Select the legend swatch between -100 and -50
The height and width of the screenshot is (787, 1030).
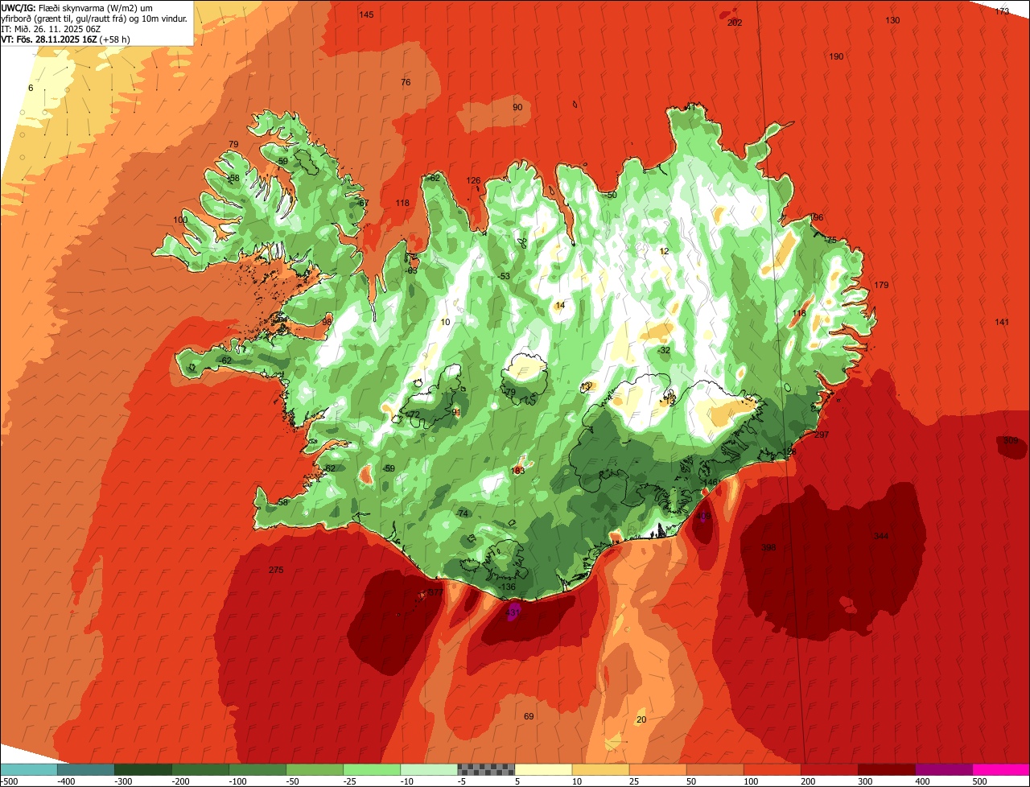(257, 769)
